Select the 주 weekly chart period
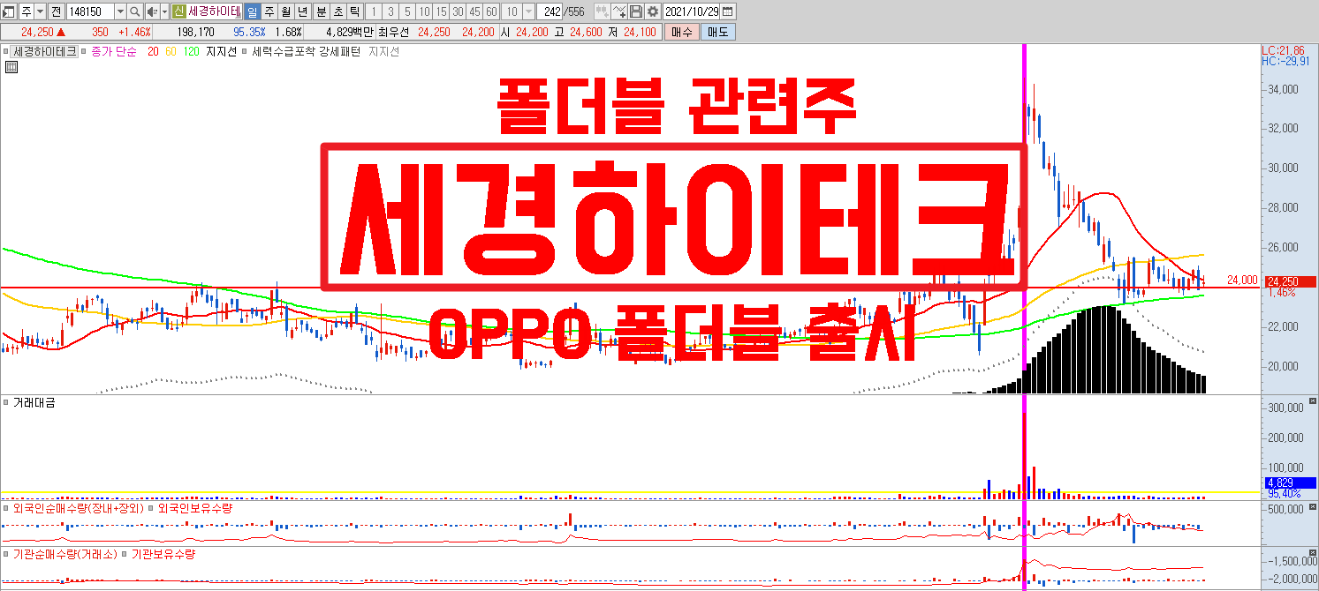The height and width of the screenshot is (591, 1319). [269, 11]
